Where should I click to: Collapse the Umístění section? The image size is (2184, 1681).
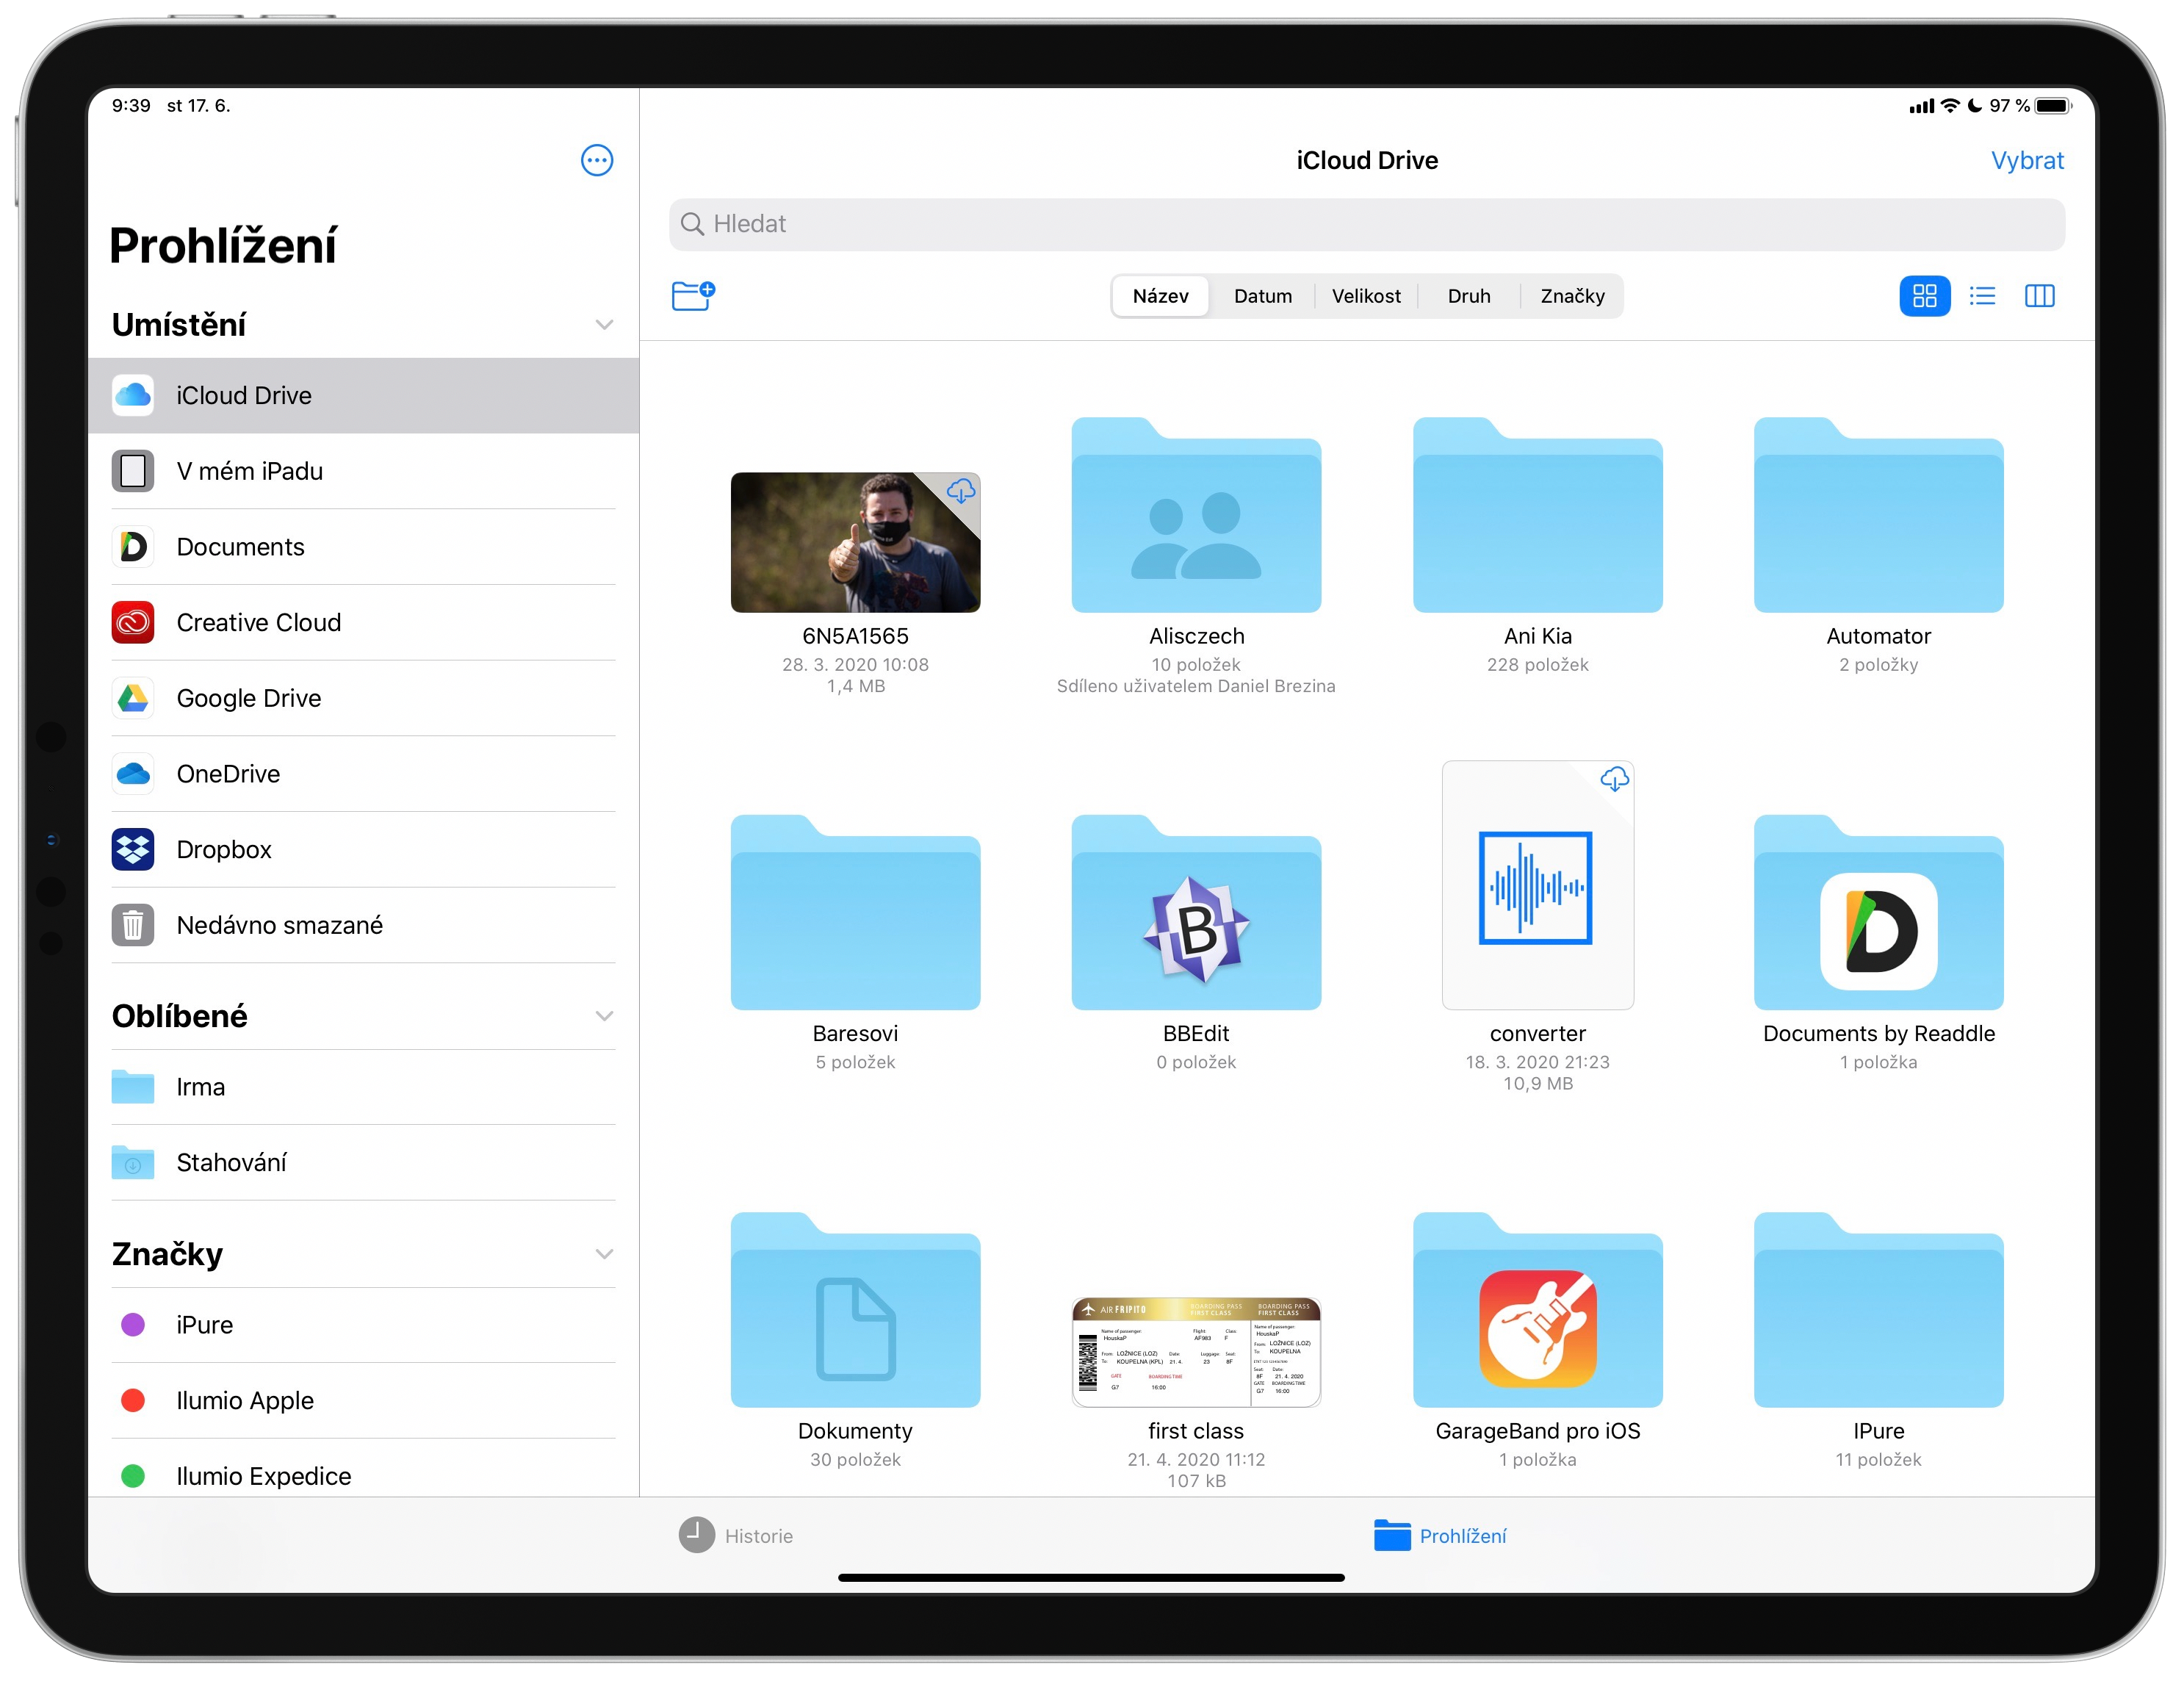[x=604, y=325]
